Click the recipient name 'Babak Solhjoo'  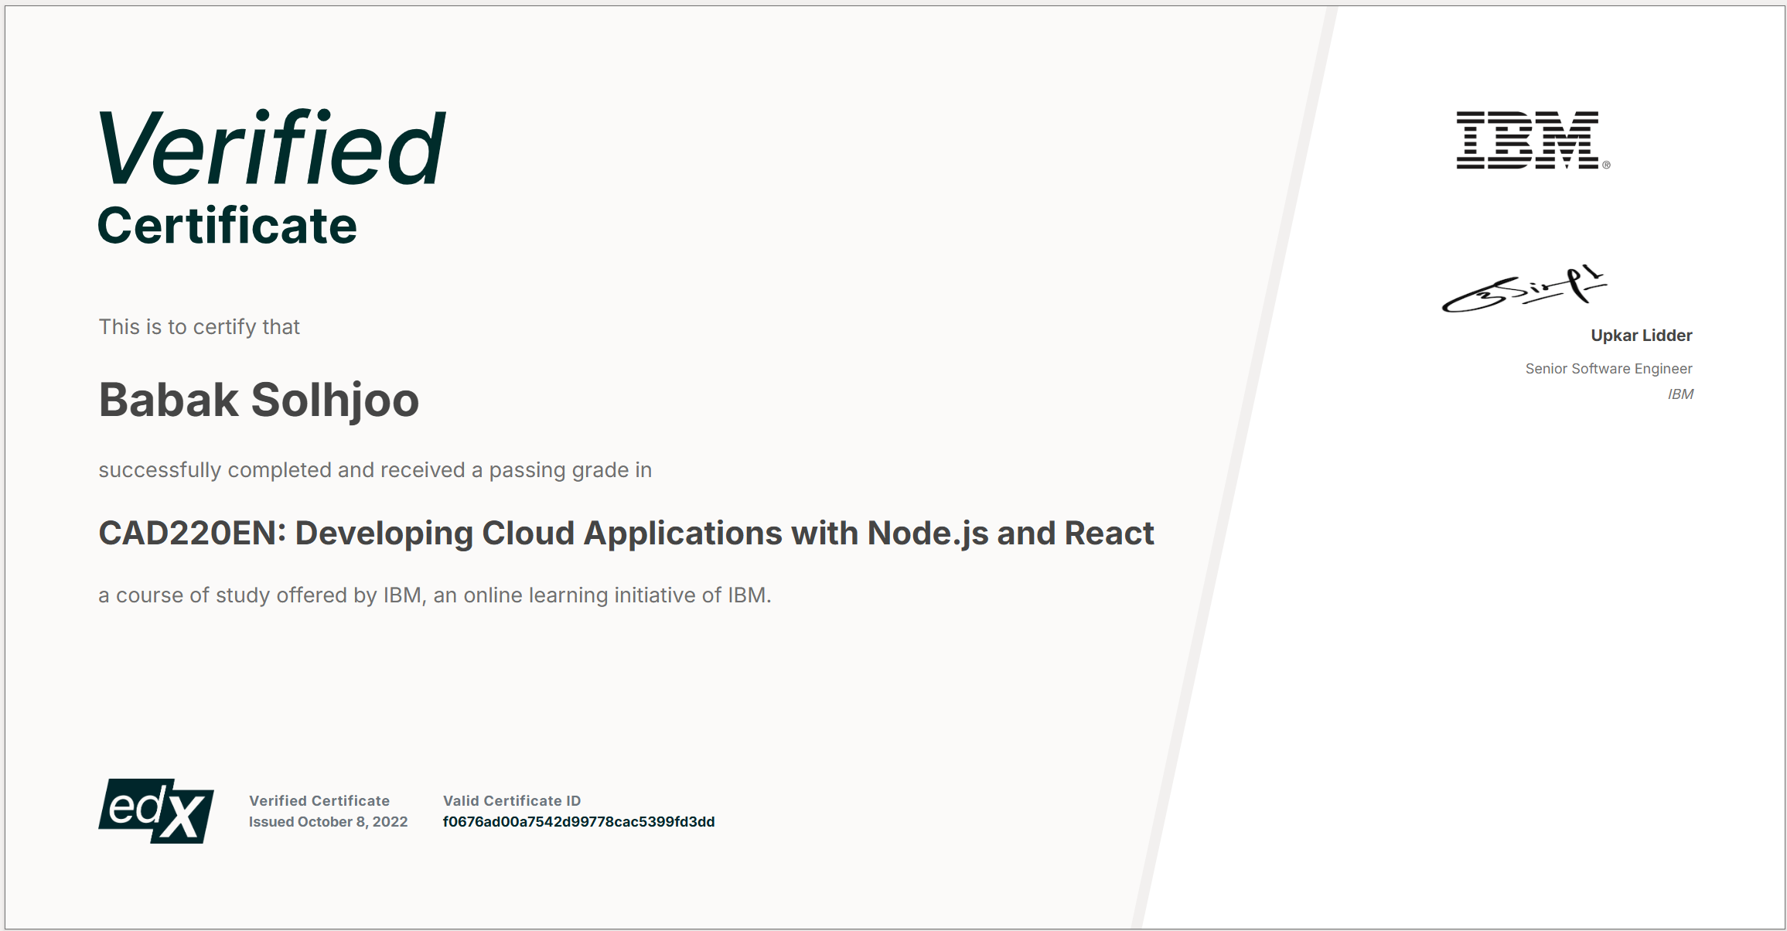tap(259, 400)
